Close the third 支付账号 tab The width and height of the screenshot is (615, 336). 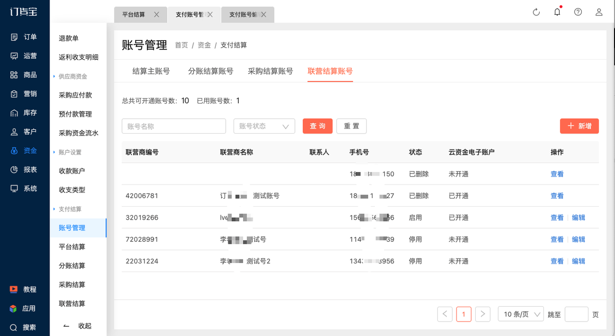coord(263,14)
